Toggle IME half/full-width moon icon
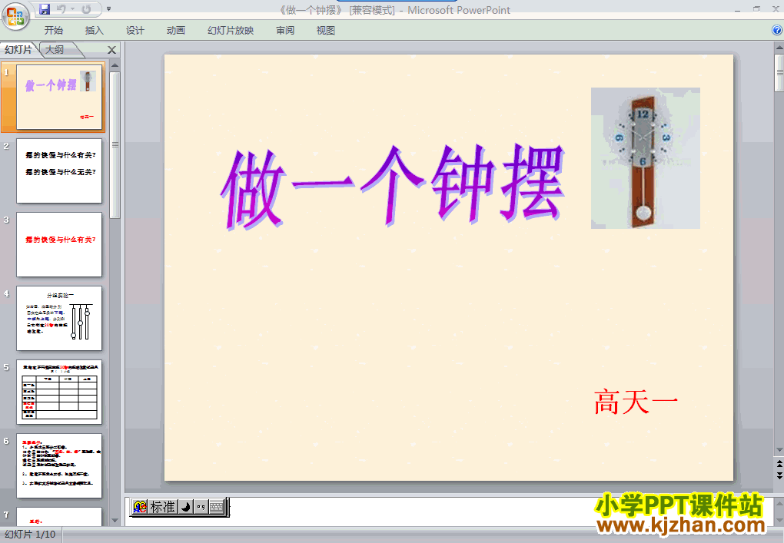Viewport: 784px width, 543px height. (185, 507)
